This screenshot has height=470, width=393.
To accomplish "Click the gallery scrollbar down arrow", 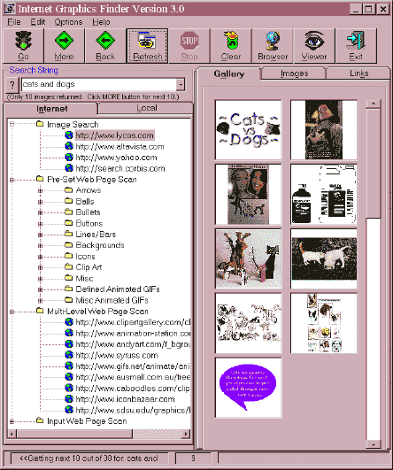I will point(374,444).
